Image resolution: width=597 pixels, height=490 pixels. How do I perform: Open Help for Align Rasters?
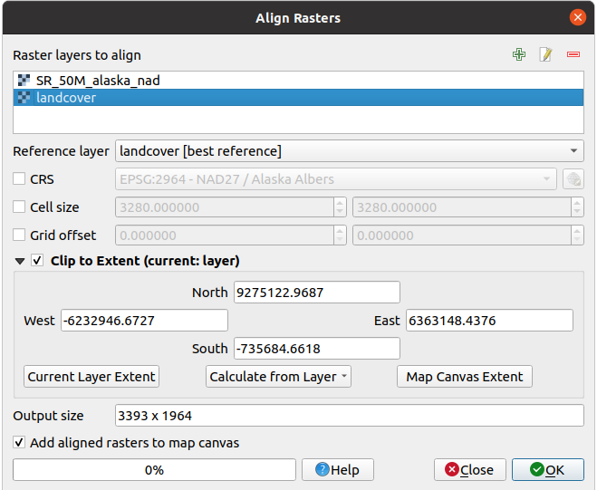[337, 470]
